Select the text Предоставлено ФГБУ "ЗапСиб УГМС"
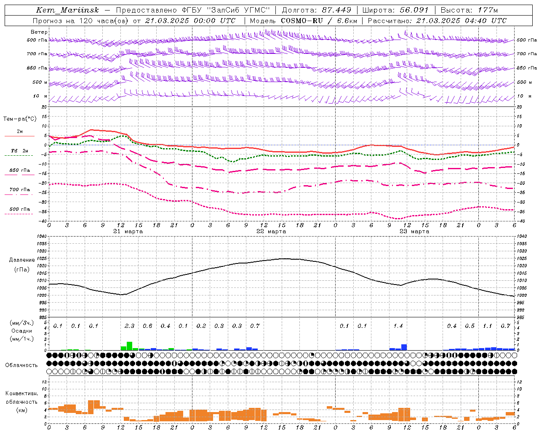The image size is (539, 431). click(x=192, y=10)
